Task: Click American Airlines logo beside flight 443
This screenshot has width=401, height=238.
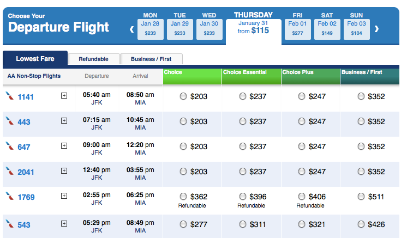Action: point(9,121)
